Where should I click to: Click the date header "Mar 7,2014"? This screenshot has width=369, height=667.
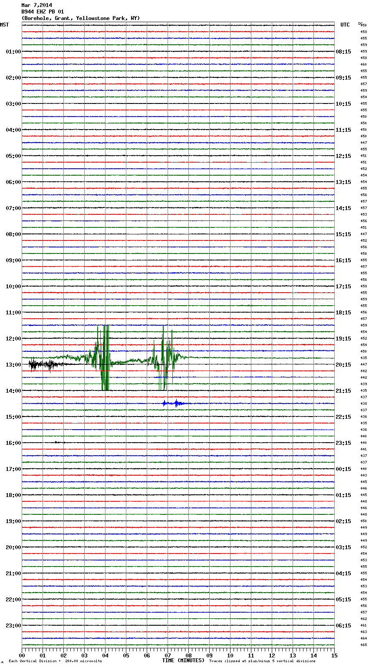[36, 5]
